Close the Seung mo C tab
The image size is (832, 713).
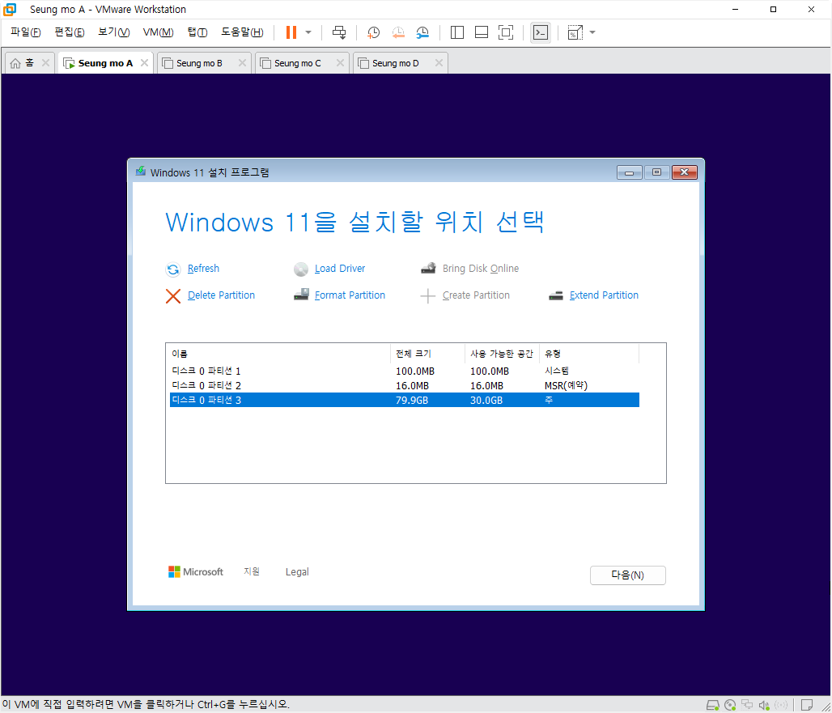point(340,63)
